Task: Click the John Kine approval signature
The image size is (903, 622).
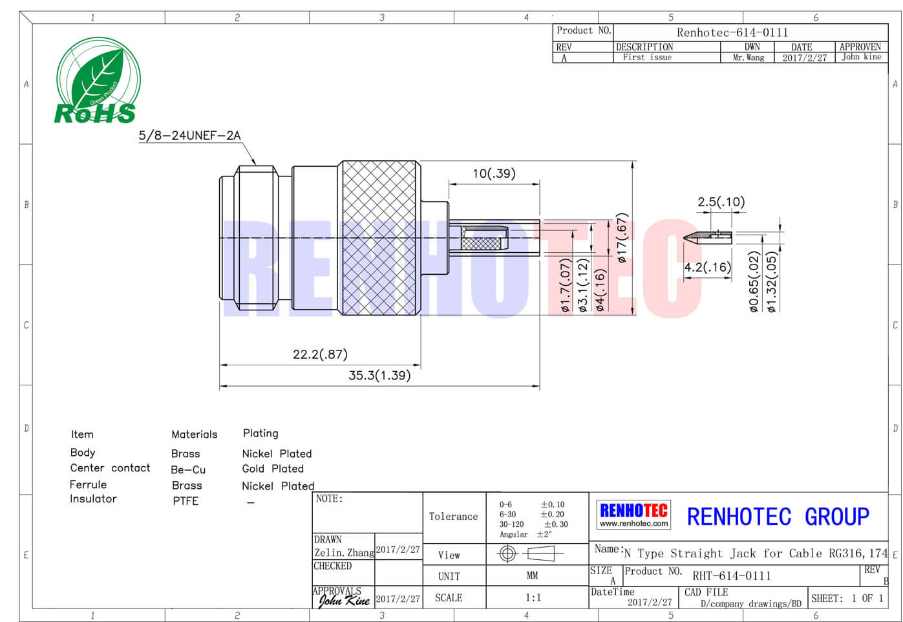Action: pyautogui.click(x=343, y=601)
